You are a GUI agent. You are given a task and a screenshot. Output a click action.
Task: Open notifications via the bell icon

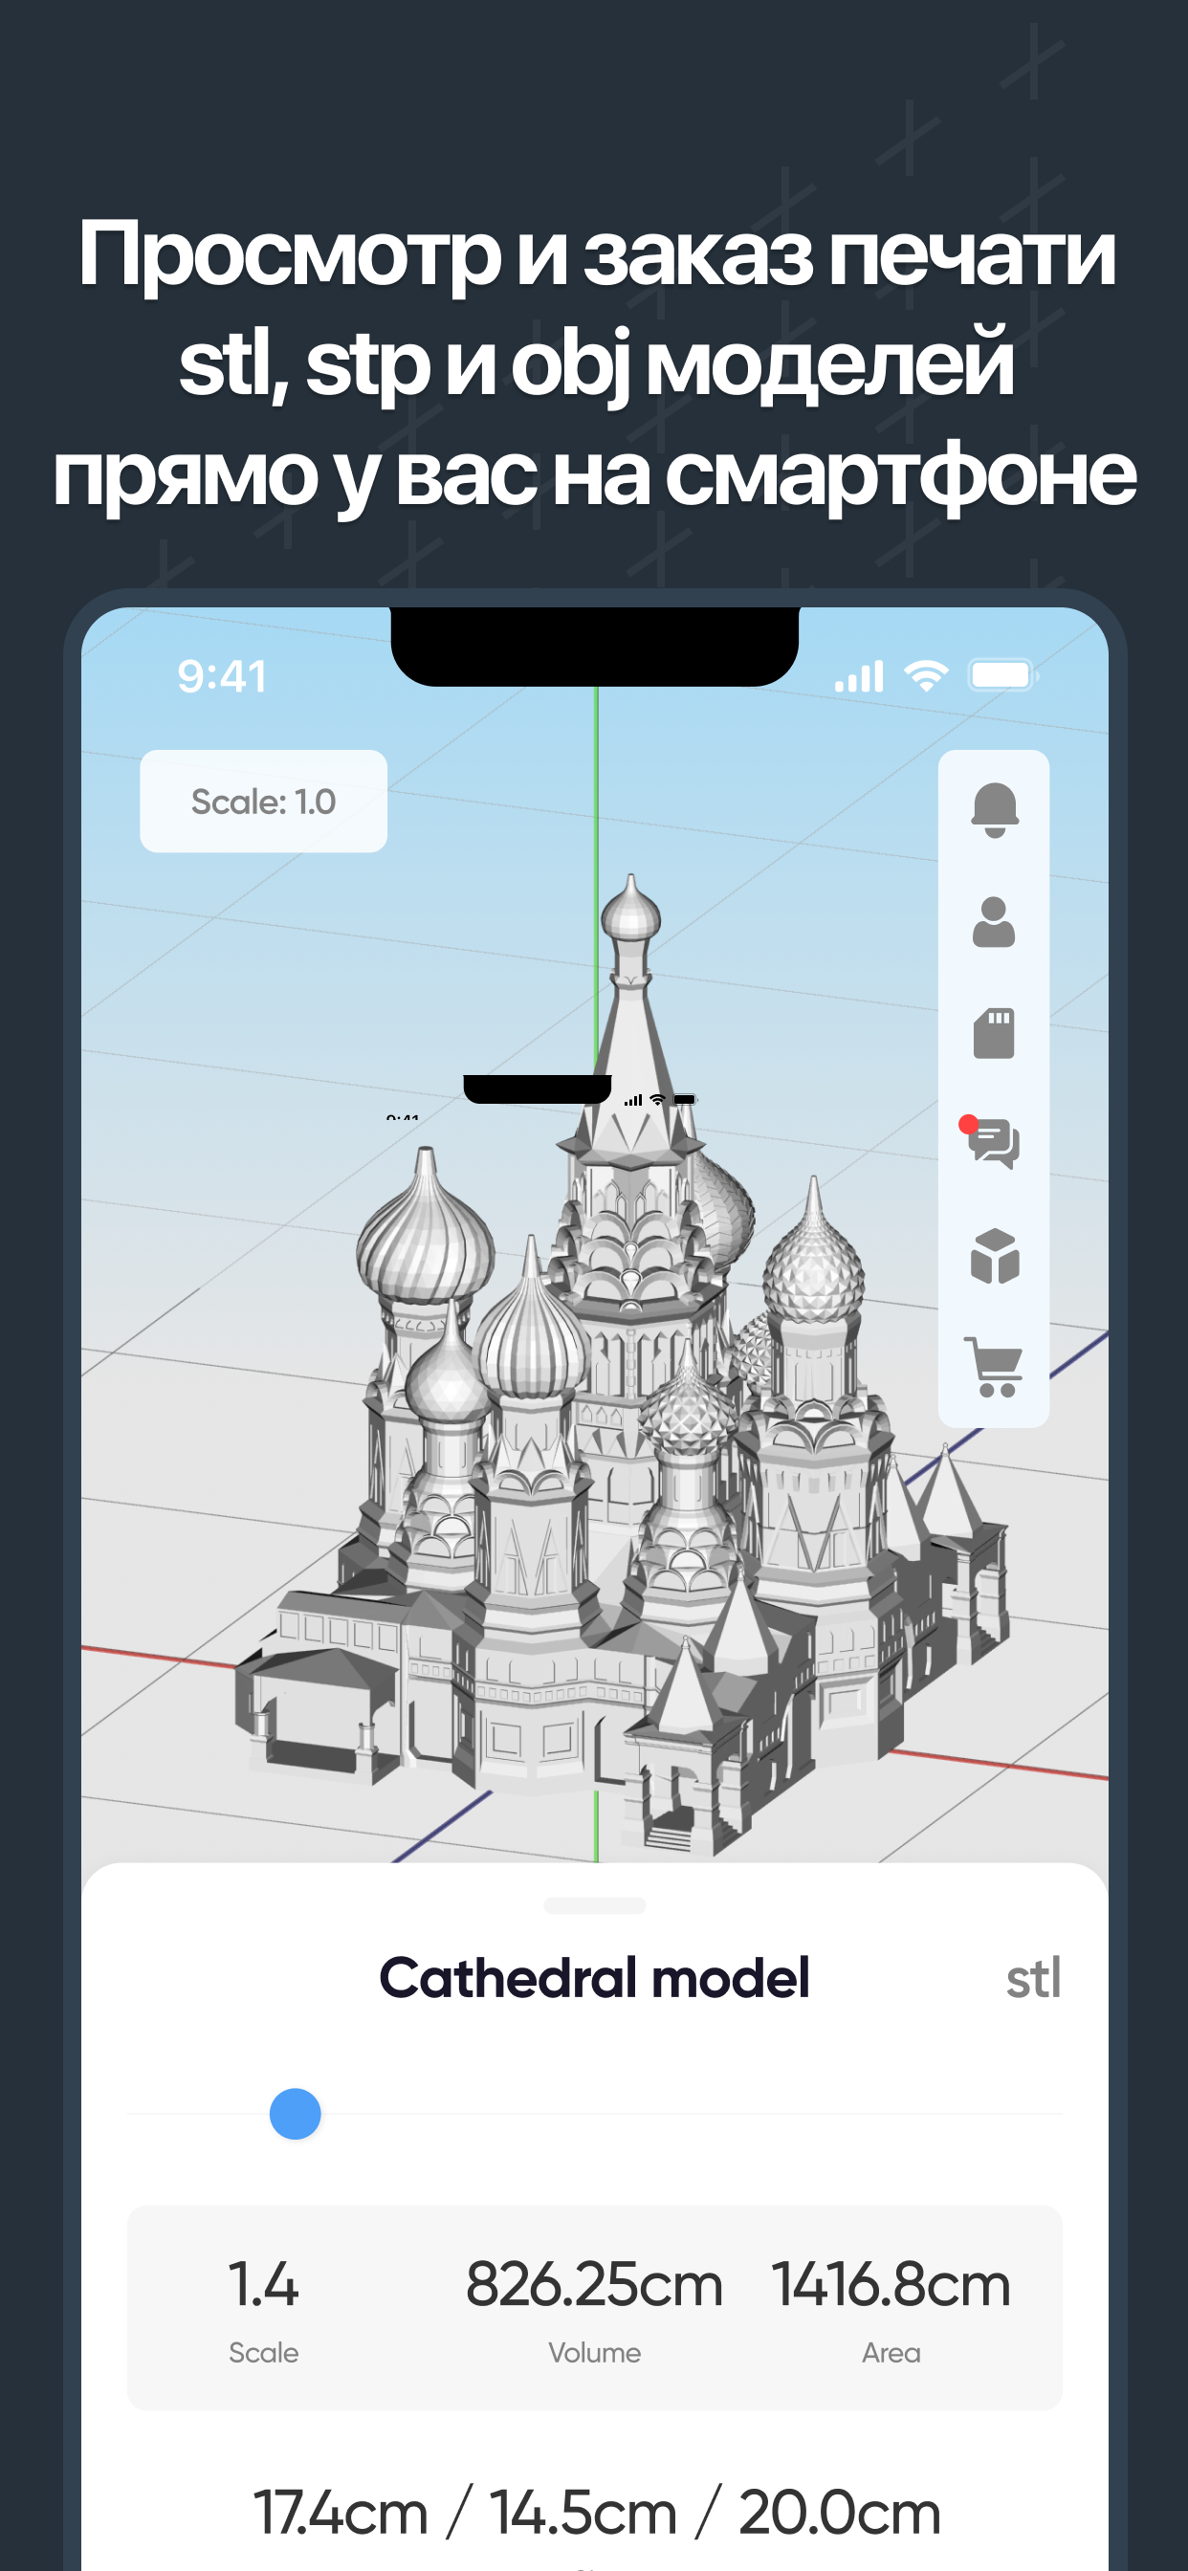(995, 809)
